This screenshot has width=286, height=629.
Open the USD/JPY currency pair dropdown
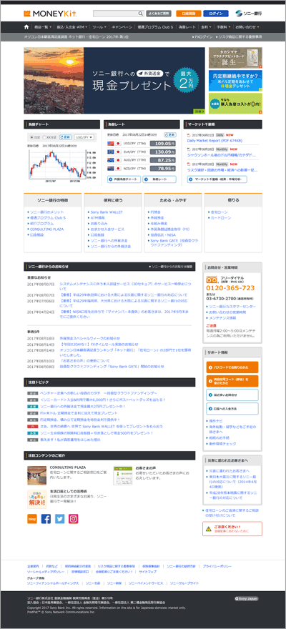(84, 137)
